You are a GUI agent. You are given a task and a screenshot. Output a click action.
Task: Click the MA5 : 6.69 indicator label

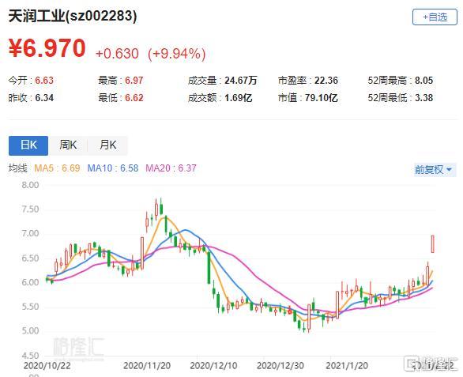(x=57, y=168)
